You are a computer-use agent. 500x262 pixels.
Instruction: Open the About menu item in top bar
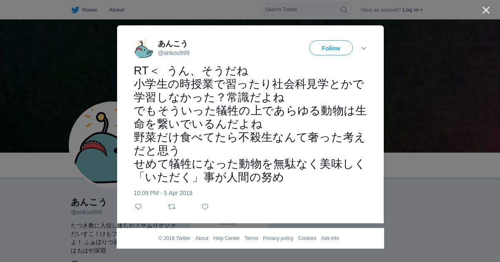117,10
